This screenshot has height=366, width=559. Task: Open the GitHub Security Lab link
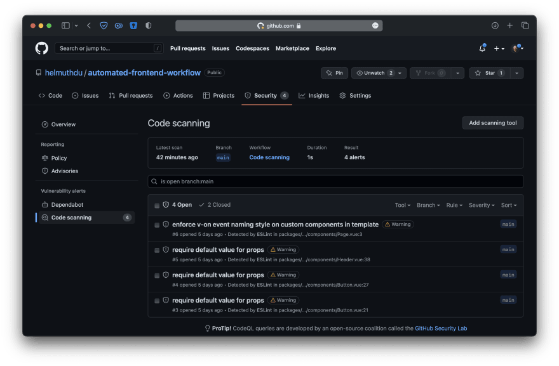(441, 329)
